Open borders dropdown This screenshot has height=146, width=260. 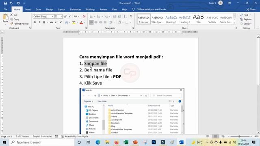pyautogui.click(x=130, y=22)
